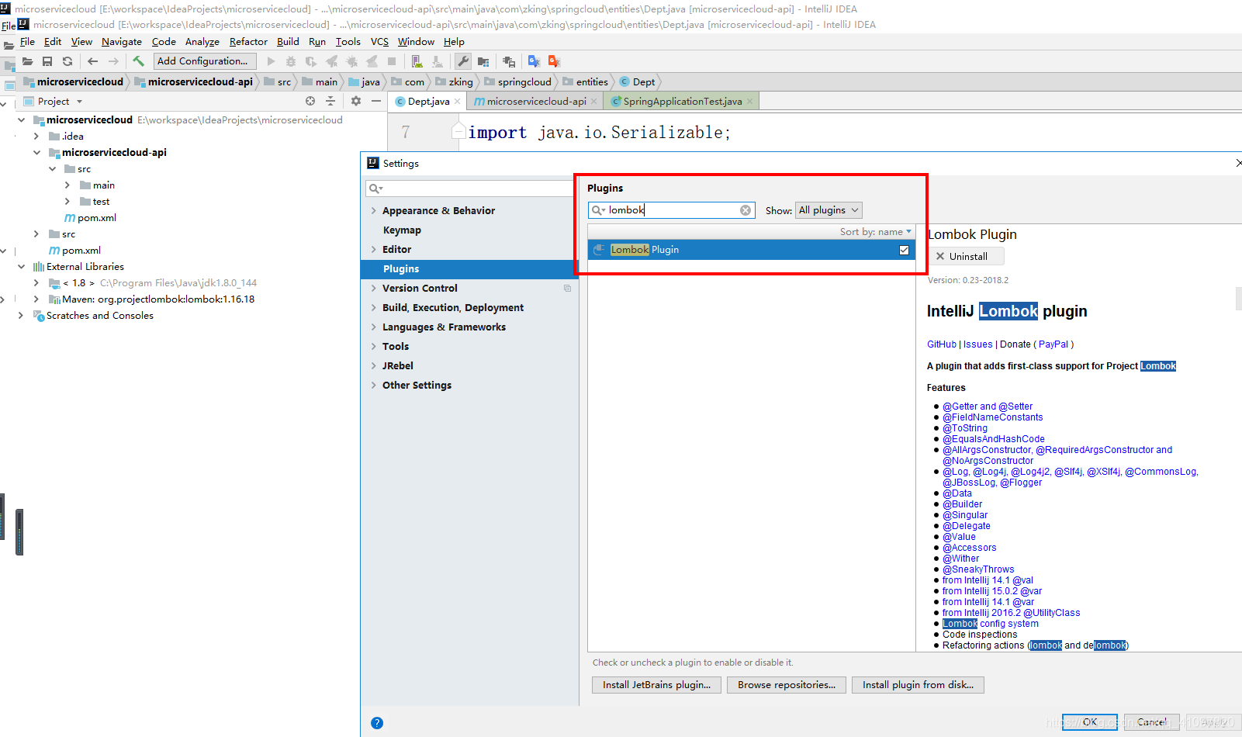Click the Debug bug icon
Screen dimensions: 1242x737
click(x=291, y=61)
